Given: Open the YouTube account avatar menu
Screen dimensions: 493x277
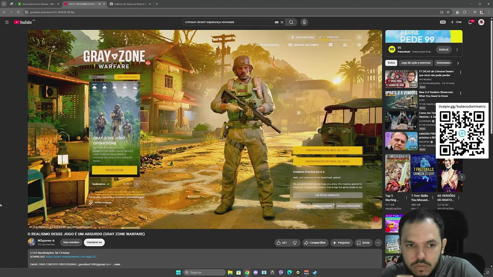Looking at the screenshot, I should point(481,22).
